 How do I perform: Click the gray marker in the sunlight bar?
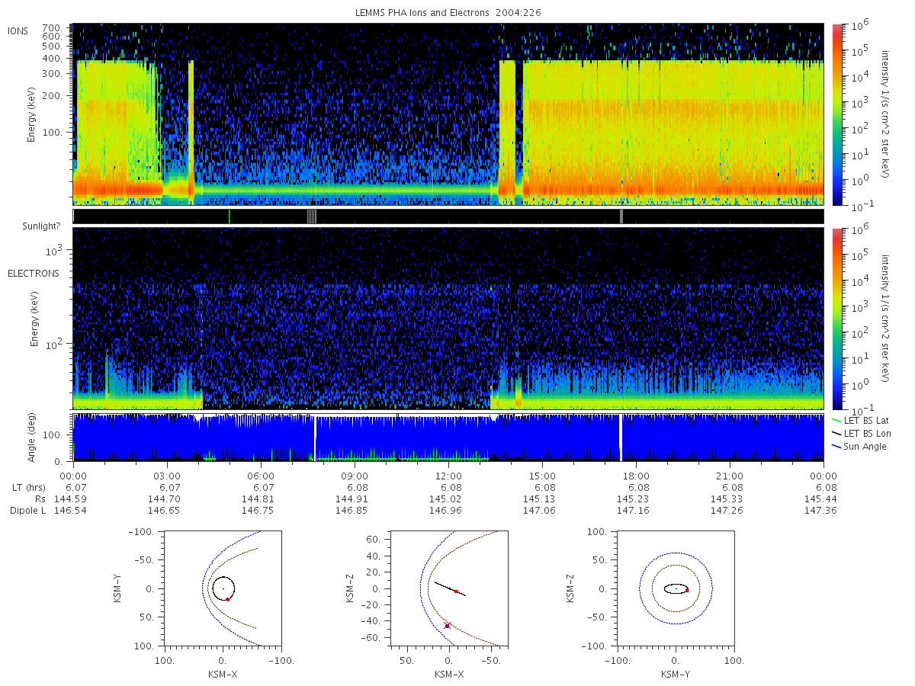click(621, 216)
